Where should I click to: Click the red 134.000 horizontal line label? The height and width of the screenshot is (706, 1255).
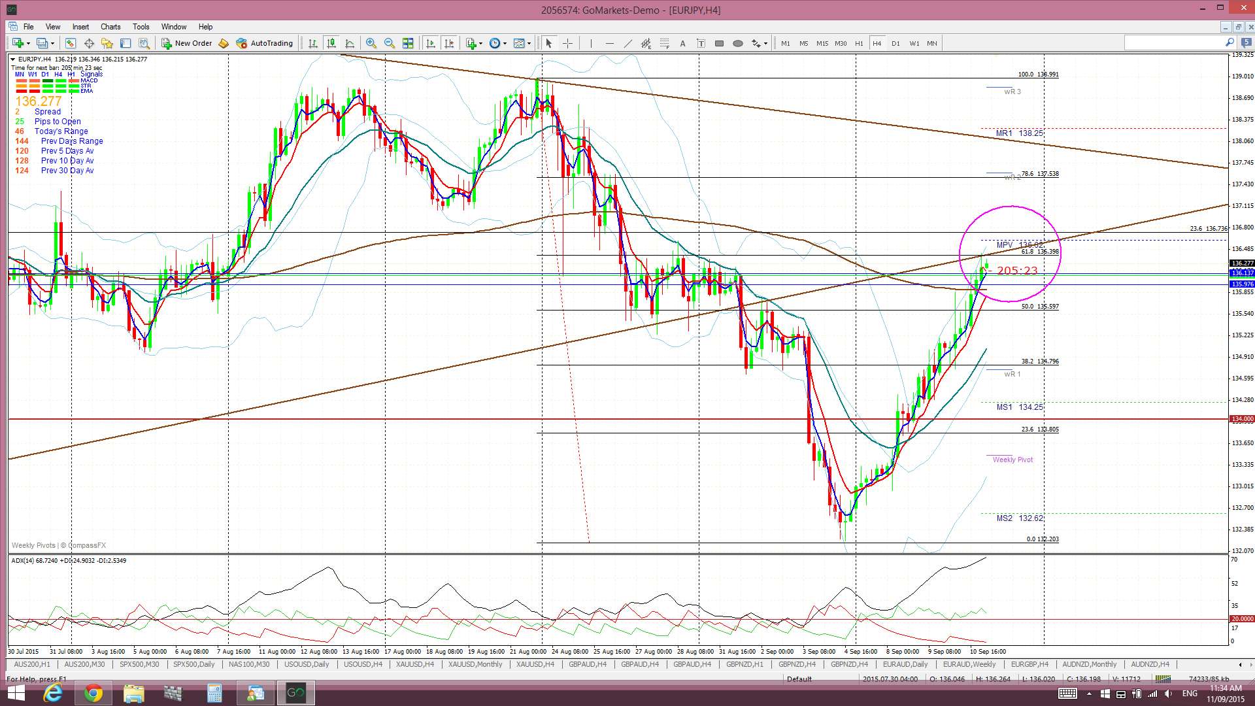[x=1241, y=418]
